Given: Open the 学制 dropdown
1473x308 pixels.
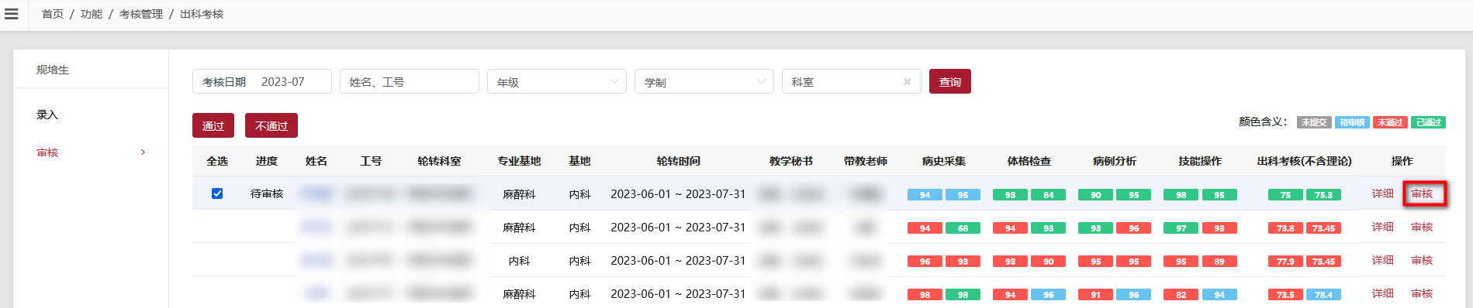Looking at the screenshot, I should point(704,81).
